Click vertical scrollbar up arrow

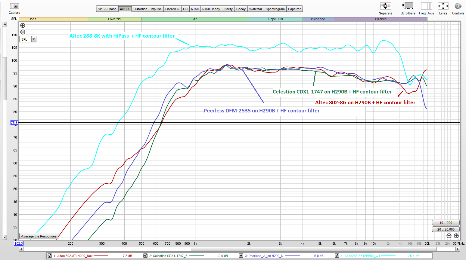[5, 24]
